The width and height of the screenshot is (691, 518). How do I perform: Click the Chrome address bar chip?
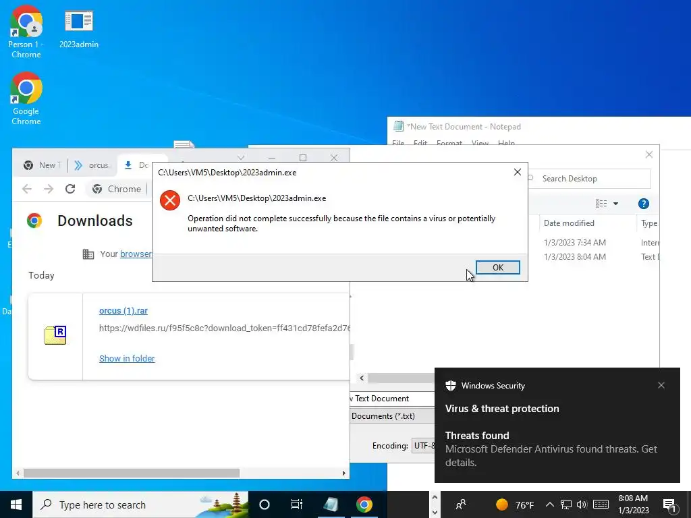117,189
